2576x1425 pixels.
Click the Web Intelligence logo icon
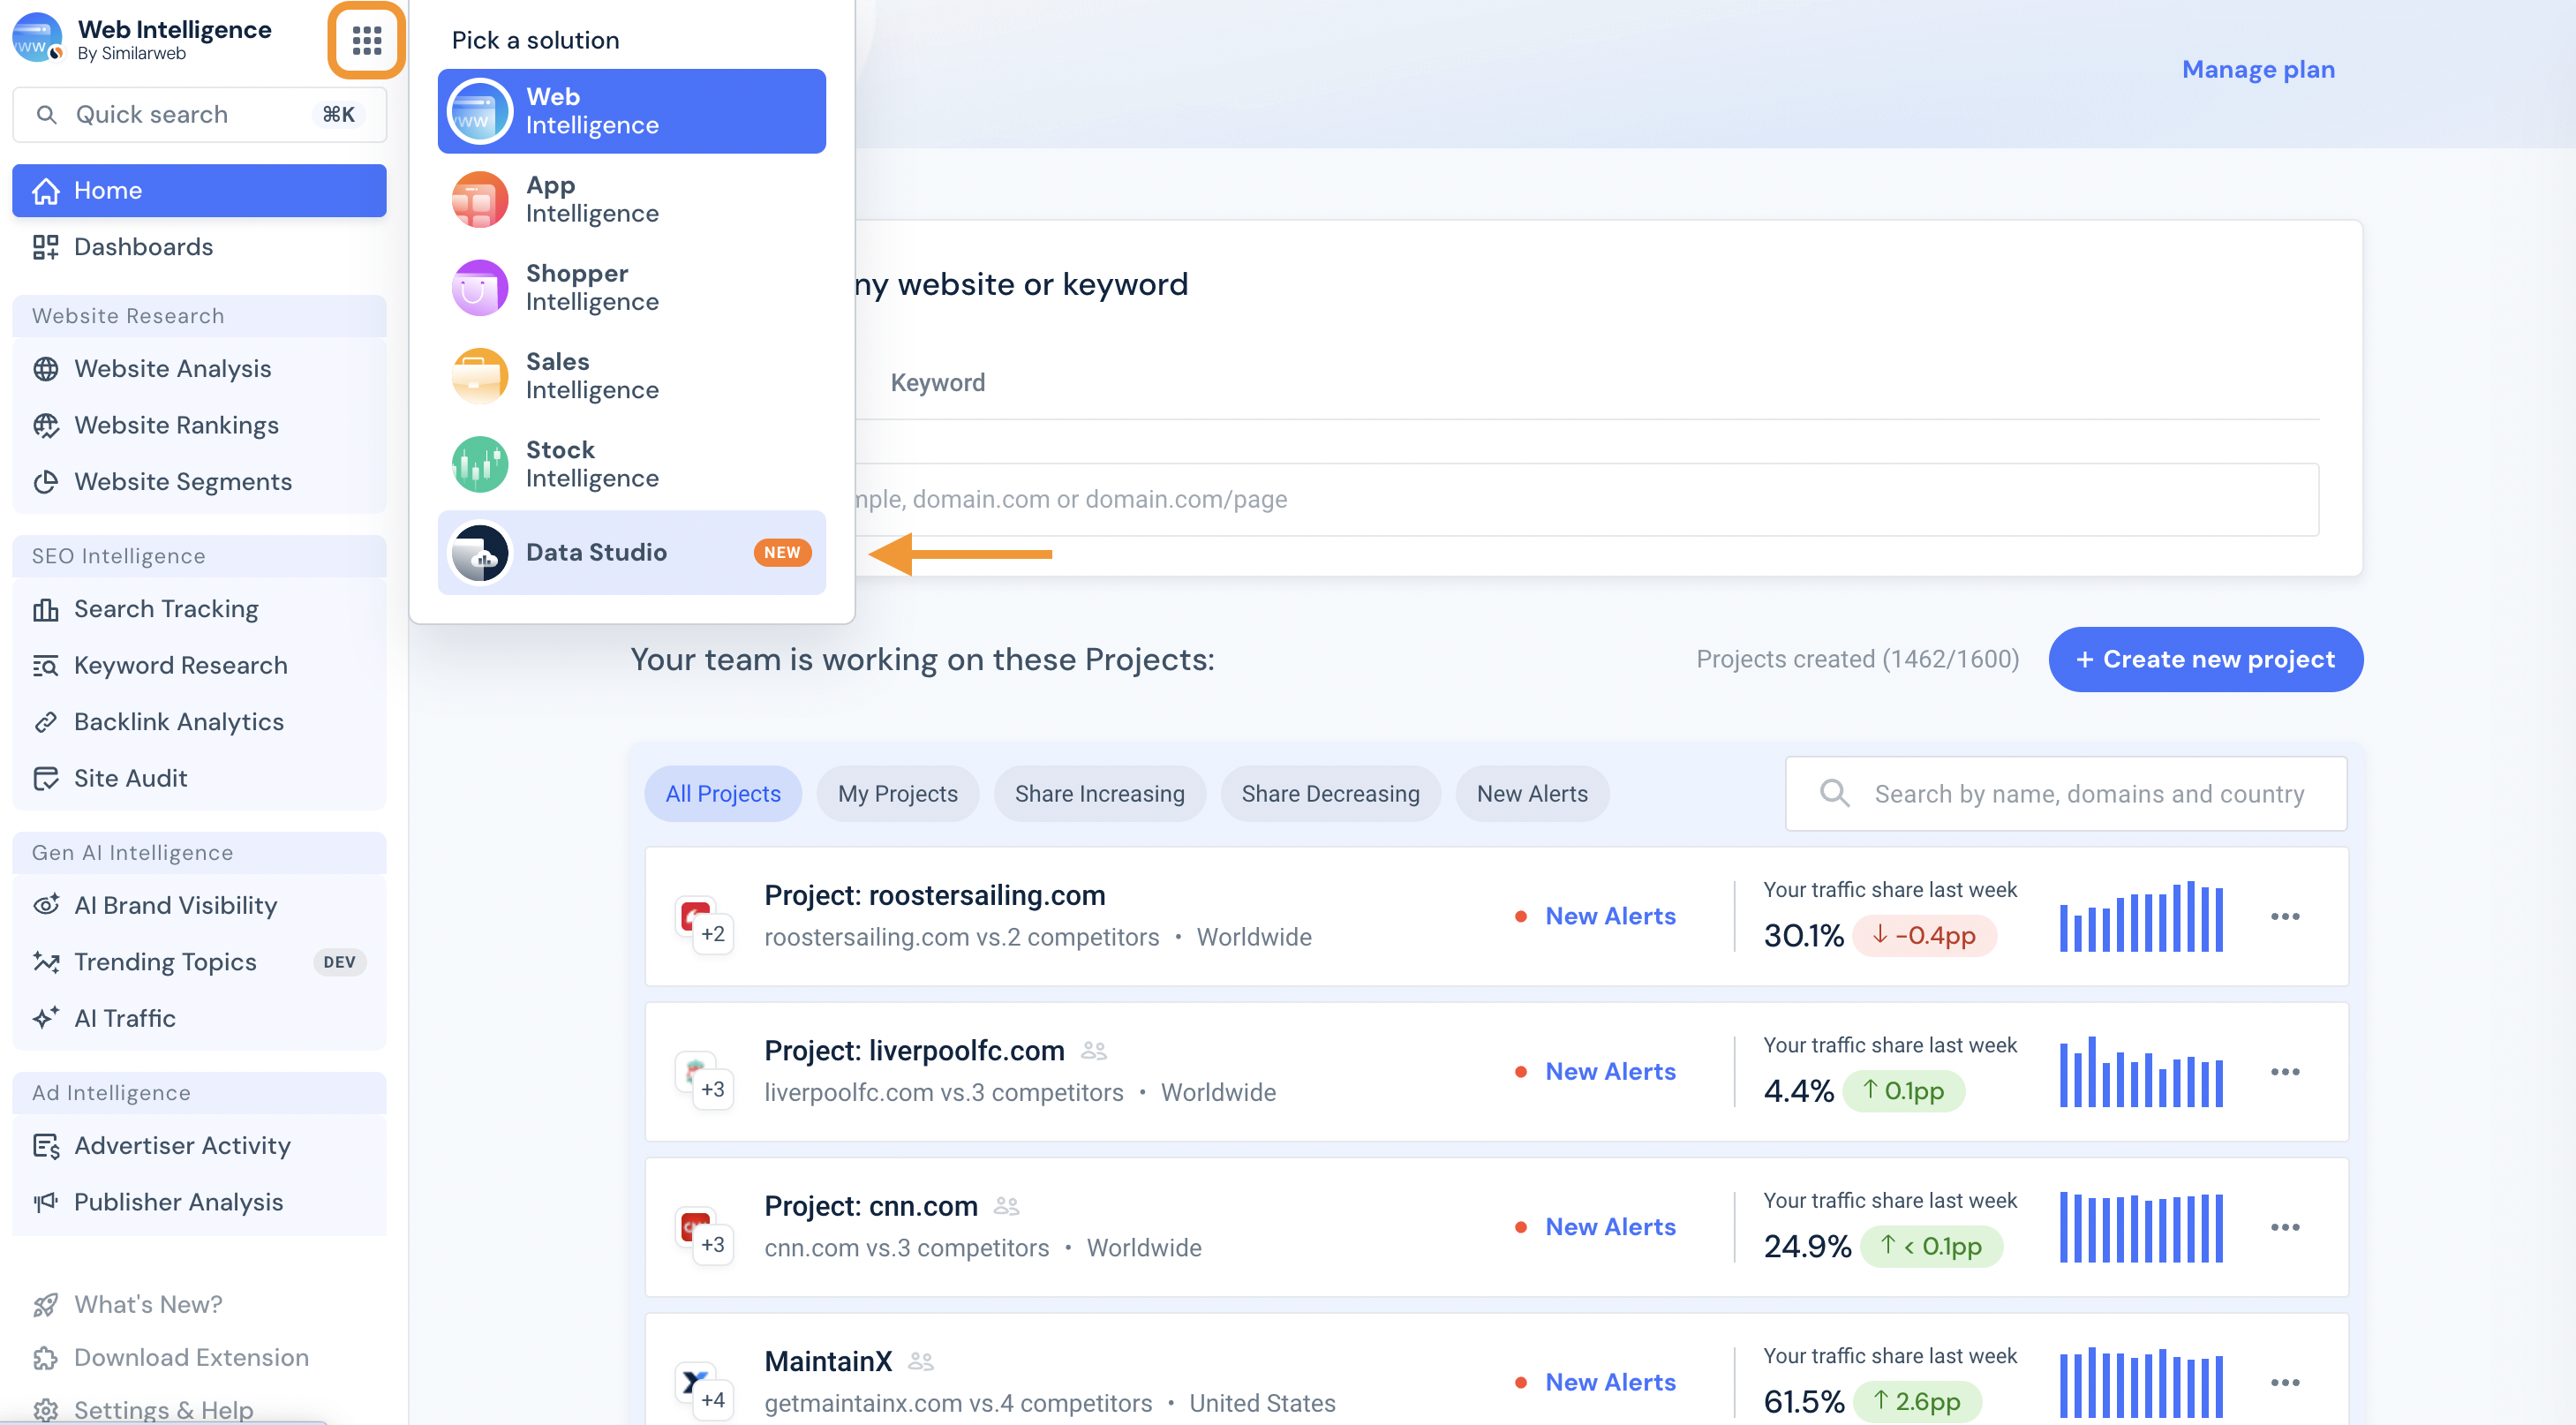(38, 39)
